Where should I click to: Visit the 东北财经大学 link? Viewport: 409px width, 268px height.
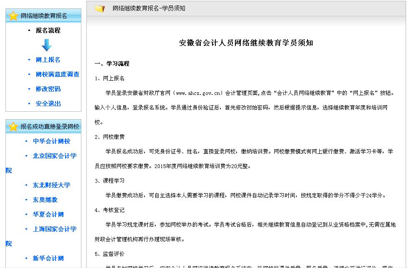click(x=51, y=185)
